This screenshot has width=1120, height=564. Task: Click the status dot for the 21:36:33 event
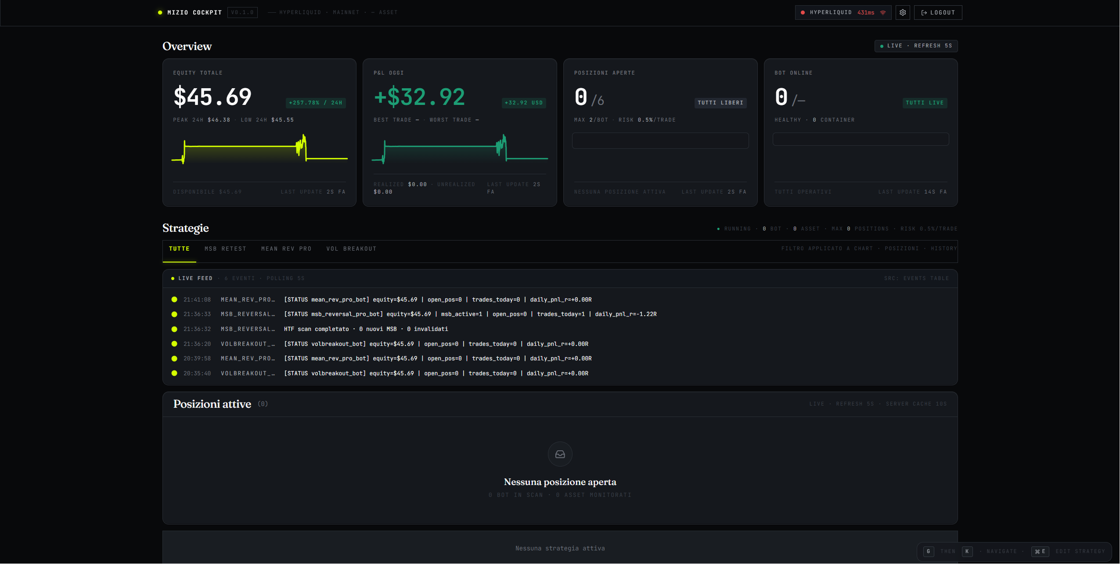click(174, 314)
